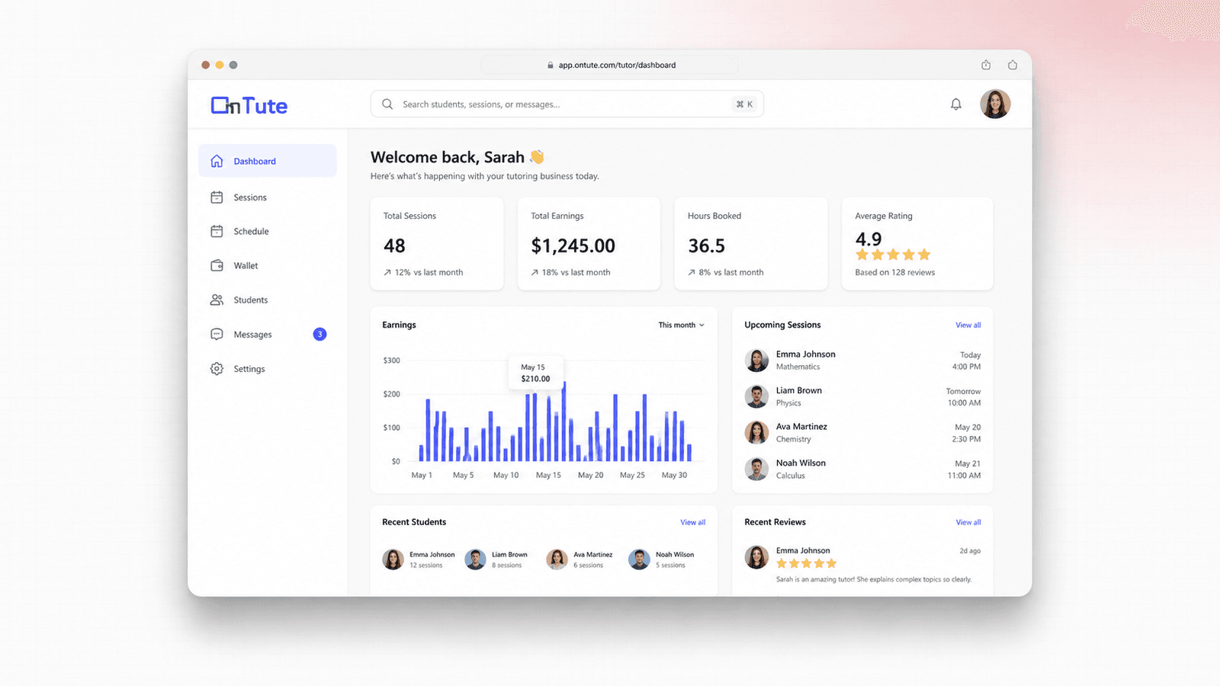
Task: Select Emma Johnson in Recent Students
Action: pyautogui.click(x=419, y=559)
